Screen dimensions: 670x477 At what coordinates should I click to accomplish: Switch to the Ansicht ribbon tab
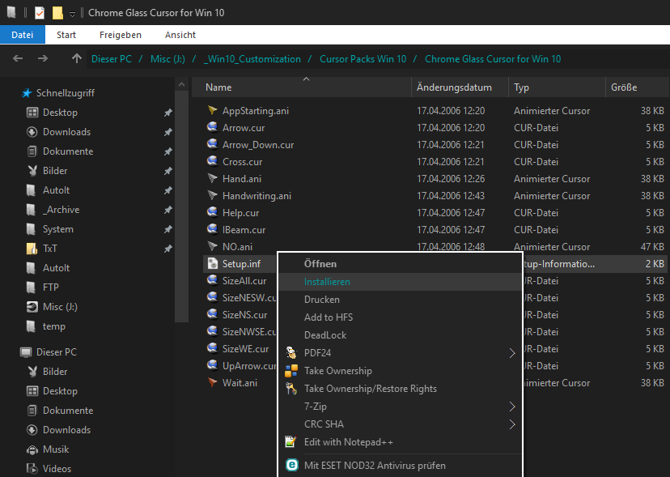pyautogui.click(x=180, y=35)
